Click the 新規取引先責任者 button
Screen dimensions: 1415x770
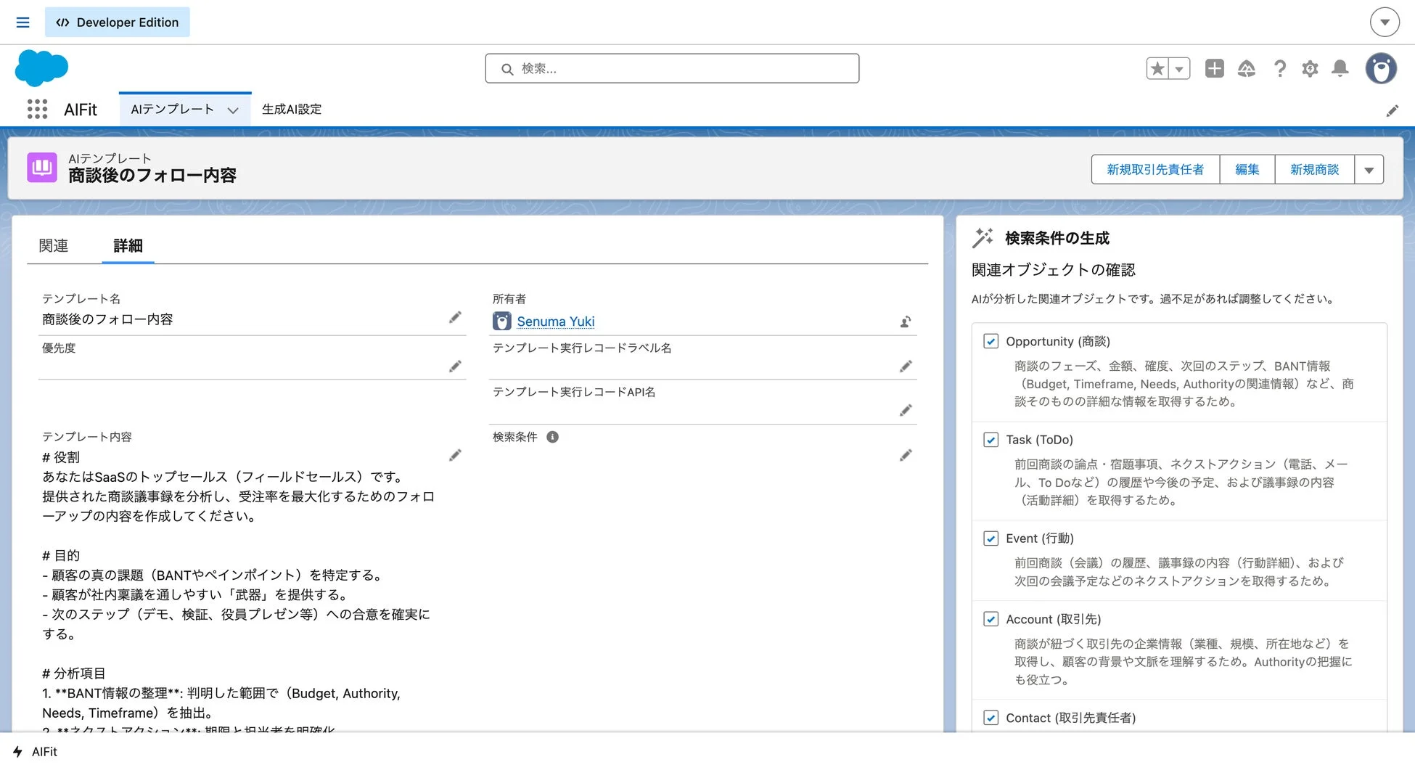tap(1155, 170)
